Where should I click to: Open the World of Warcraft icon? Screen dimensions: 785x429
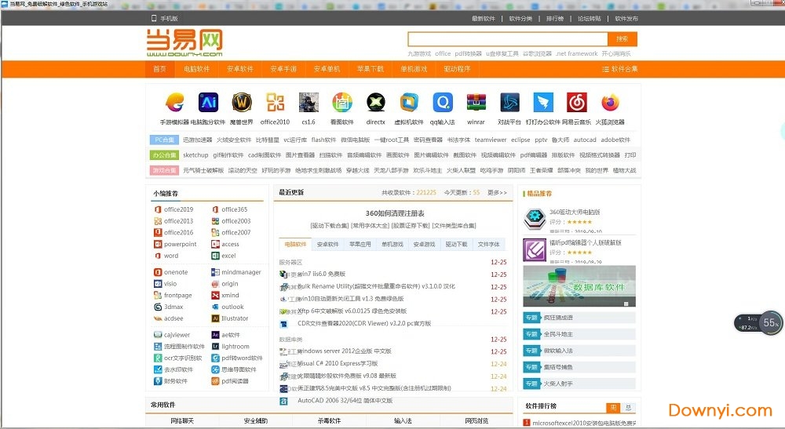point(242,103)
